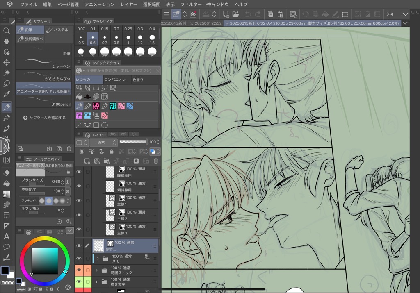Switch to the コンパニオン quick access tab
The image size is (420, 293).
pyautogui.click(x=115, y=79)
